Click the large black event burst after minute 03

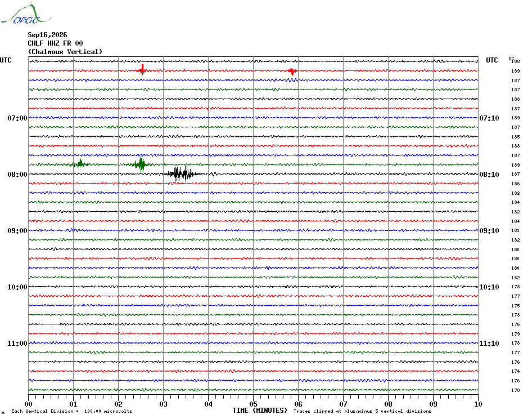182,173
